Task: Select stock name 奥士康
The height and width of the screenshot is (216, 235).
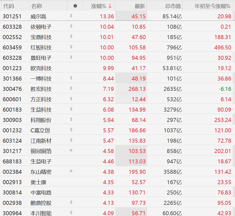Action: 38,182
